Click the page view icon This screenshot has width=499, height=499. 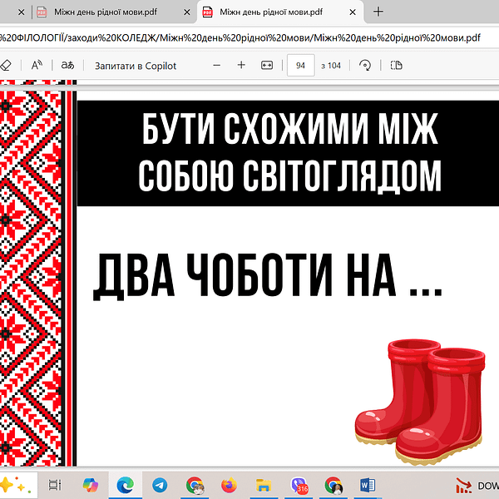click(x=396, y=65)
